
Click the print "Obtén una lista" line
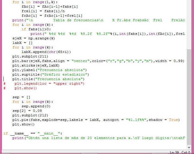click(99, 138)
